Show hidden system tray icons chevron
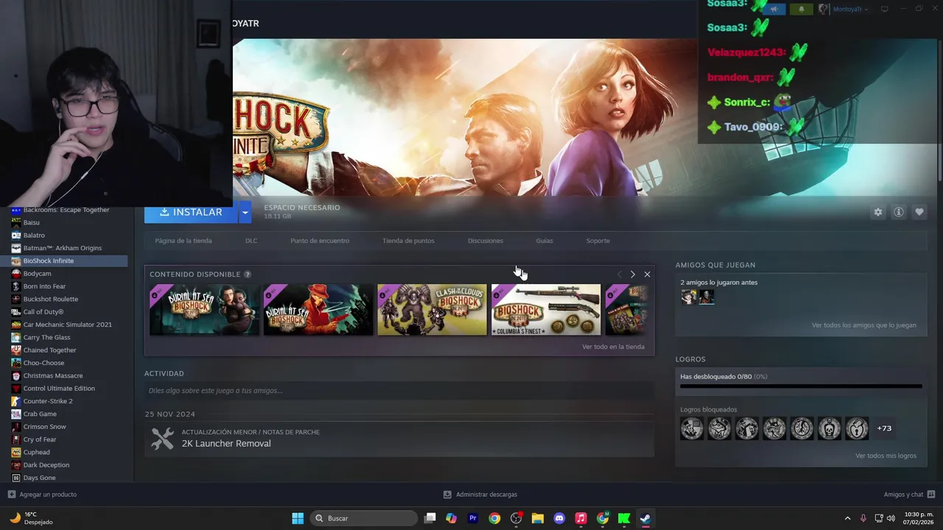This screenshot has height=530, width=943. [847, 518]
